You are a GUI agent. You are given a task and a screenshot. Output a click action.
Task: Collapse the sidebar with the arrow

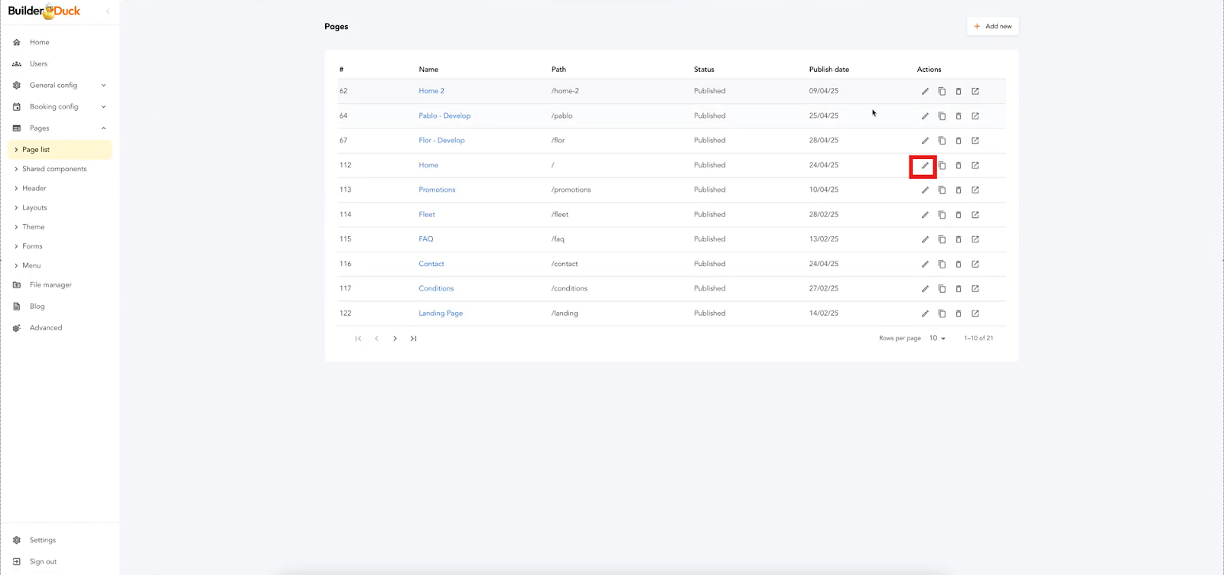pyautogui.click(x=108, y=11)
